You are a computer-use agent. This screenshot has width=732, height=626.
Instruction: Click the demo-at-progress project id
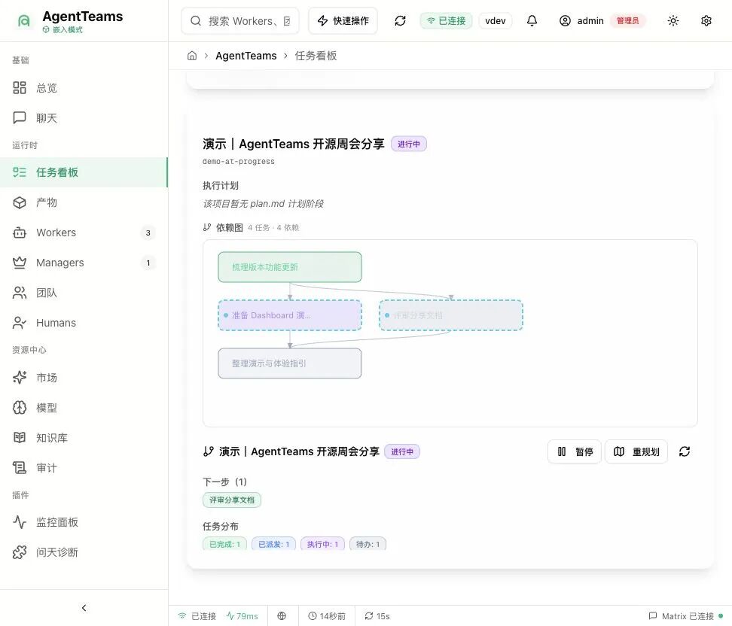pyautogui.click(x=239, y=162)
